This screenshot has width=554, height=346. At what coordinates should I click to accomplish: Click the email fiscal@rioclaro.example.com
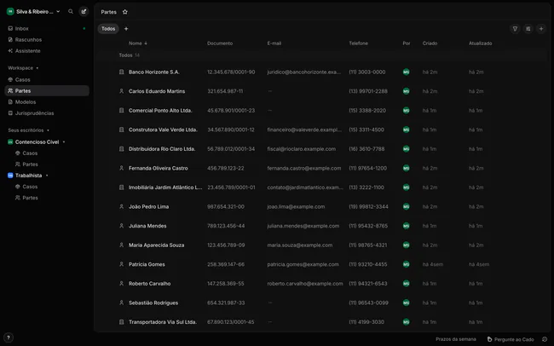coord(302,149)
